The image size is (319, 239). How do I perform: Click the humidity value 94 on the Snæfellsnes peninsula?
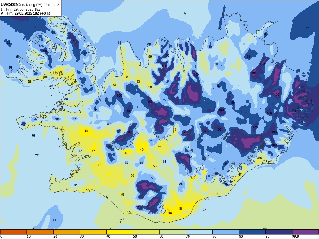pos(58,119)
